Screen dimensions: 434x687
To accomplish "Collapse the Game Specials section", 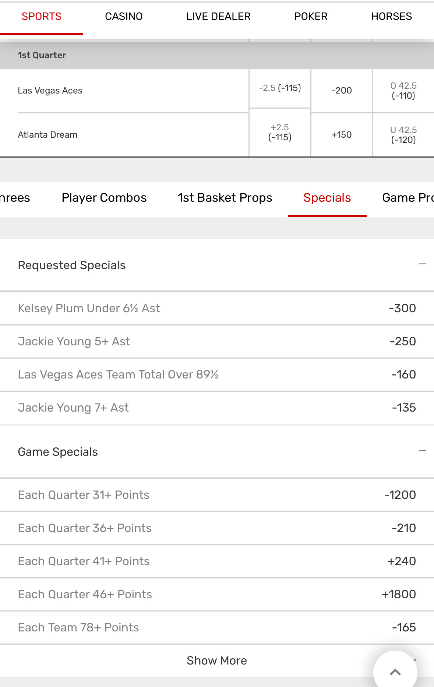I will click(422, 451).
